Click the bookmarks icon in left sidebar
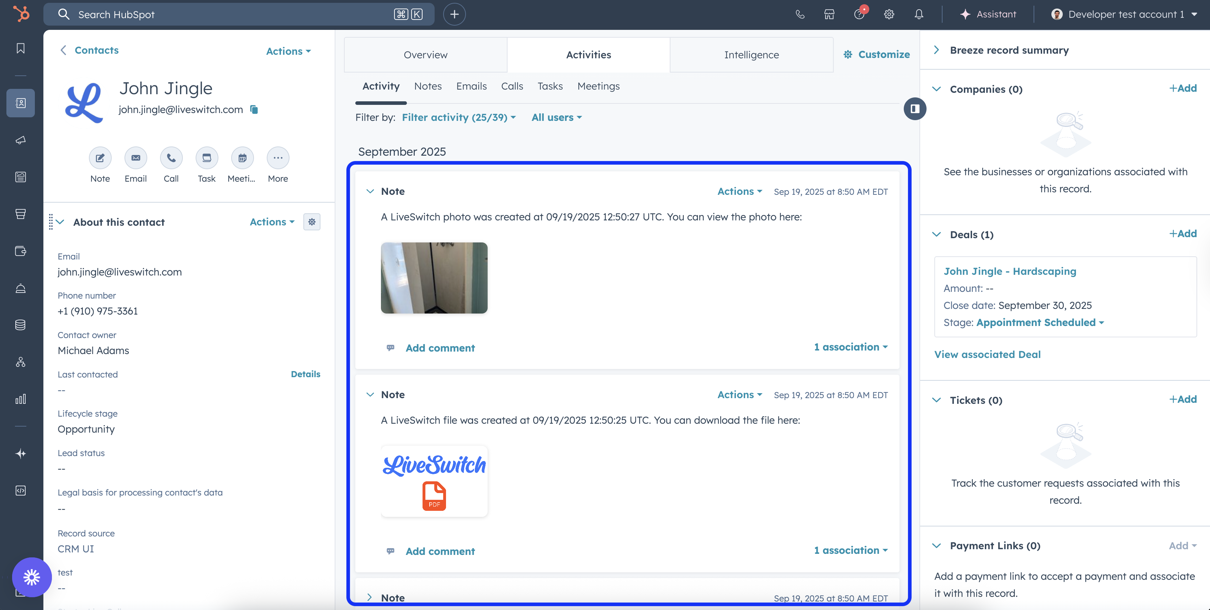 (x=21, y=48)
